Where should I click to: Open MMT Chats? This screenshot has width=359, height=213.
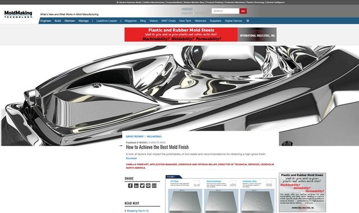pos(168,21)
